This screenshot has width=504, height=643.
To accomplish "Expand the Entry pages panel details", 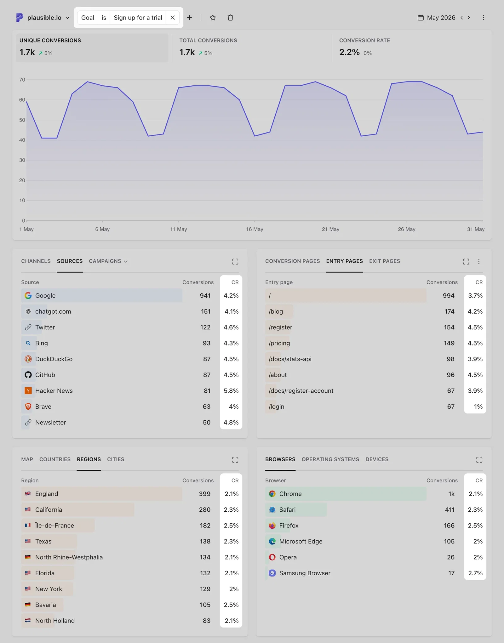I will pos(466,261).
